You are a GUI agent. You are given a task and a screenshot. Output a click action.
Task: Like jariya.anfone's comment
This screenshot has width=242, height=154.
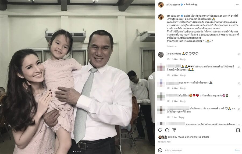(239, 55)
